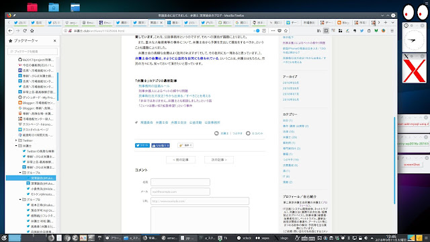The height and width of the screenshot is (242, 430).
Task: Click the Facebook いいね button
Action: [x=161, y=145]
